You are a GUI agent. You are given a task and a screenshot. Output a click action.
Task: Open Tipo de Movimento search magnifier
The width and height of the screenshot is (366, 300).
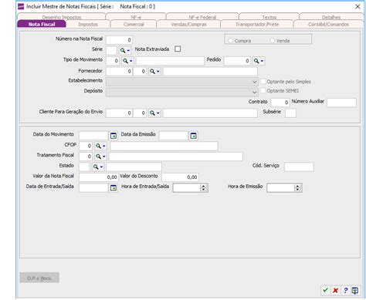click(x=127, y=61)
